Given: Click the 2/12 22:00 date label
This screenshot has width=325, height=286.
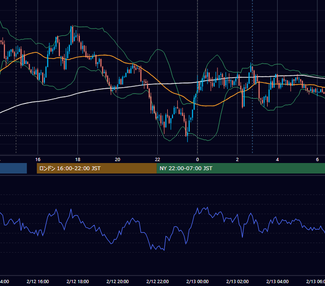Looking at the screenshot, I should coord(158,281).
